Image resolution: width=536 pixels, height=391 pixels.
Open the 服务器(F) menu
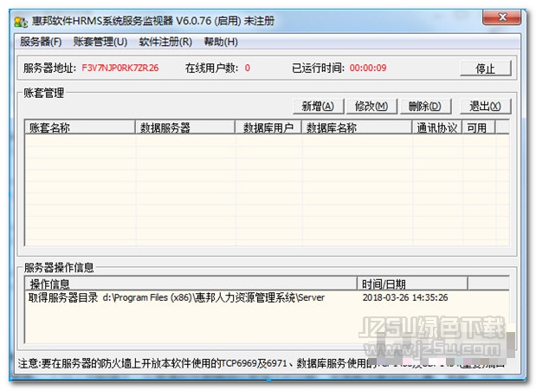(41, 42)
